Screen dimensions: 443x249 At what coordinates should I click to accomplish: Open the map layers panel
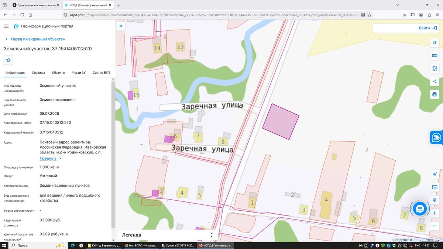tap(435, 42)
